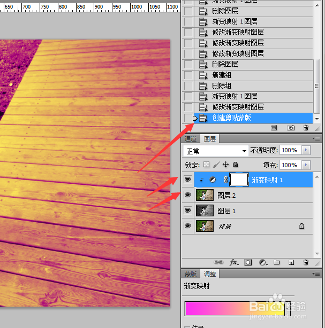Image resolution: width=325 pixels, height=328 pixels.
Task: Delete current state with History panel trash icon
Action: click(x=306, y=128)
